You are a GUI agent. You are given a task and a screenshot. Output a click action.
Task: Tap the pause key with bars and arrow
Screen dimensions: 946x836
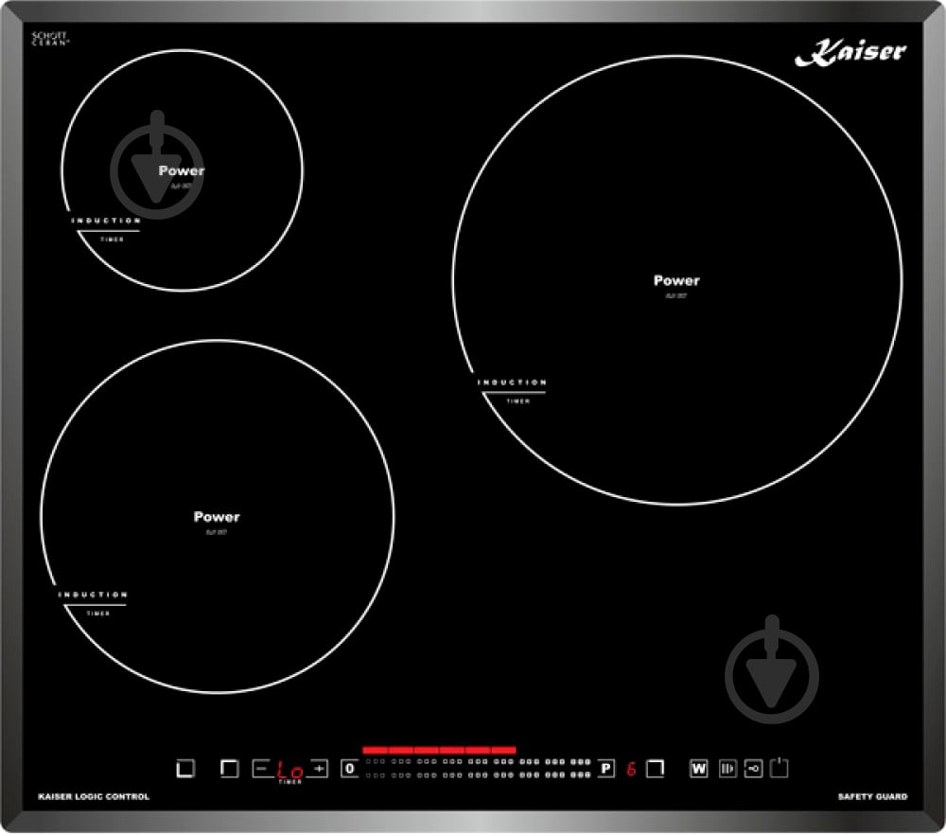click(727, 769)
